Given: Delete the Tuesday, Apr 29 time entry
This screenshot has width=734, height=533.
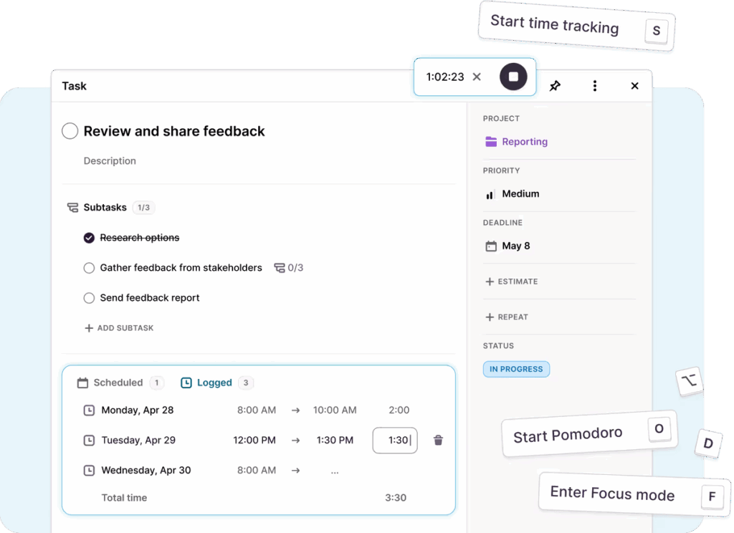Looking at the screenshot, I should point(438,441).
